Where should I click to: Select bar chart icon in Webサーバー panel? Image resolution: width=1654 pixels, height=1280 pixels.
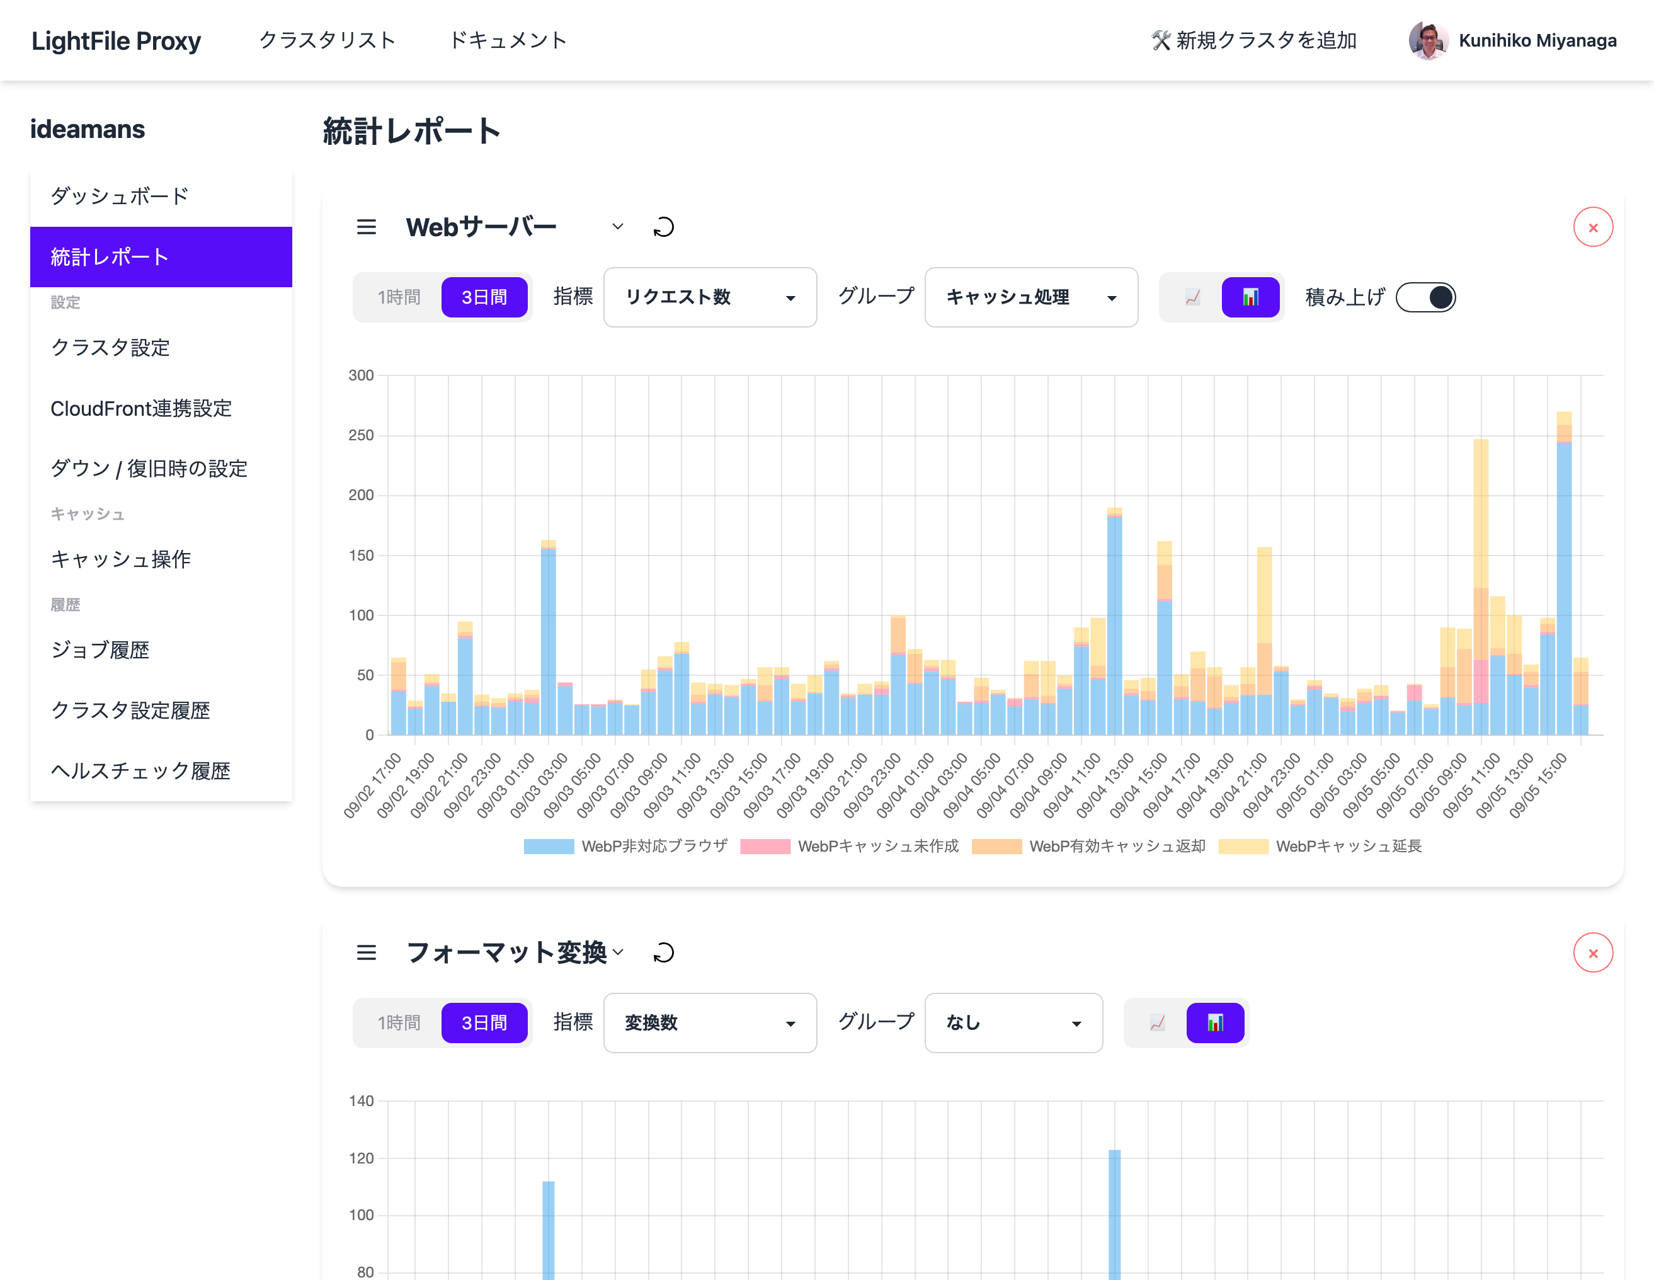tap(1250, 297)
